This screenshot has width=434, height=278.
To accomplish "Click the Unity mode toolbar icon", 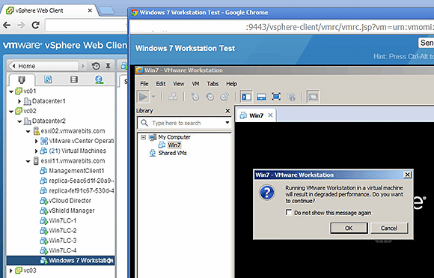I will (291, 97).
